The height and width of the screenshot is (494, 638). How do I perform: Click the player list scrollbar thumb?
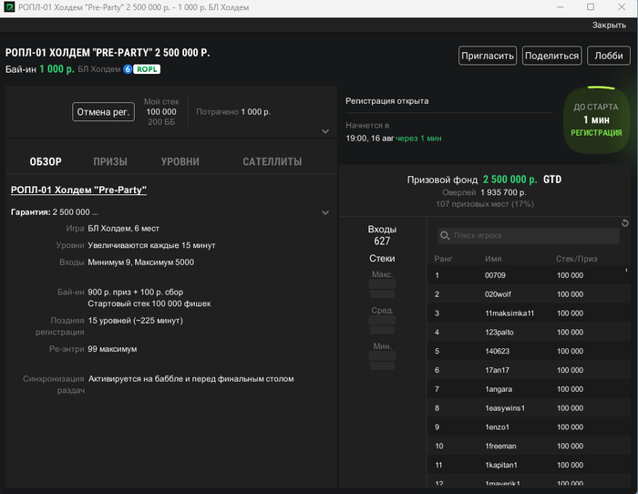[626, 270]
